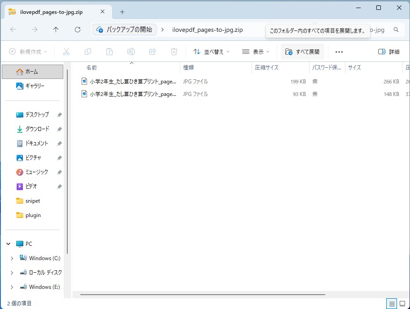The height and width of the screenshot is (309, 410).
Task: Expand Windows (E:) drive node
Action: pos(12,287)
